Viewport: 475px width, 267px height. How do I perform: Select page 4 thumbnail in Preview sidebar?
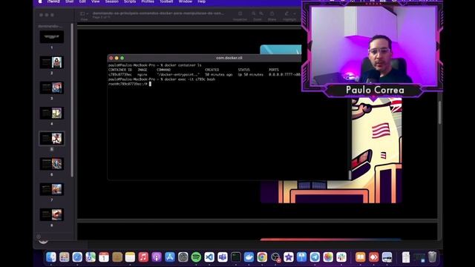point(51,113)
